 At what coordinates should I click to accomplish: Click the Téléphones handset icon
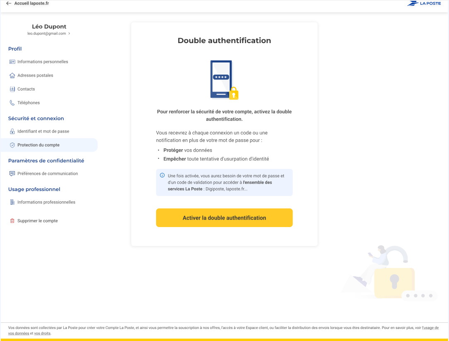12,103
